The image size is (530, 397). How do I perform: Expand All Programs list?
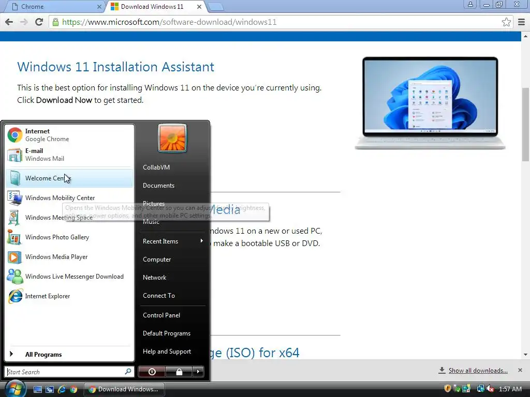[x=69, y=354]
